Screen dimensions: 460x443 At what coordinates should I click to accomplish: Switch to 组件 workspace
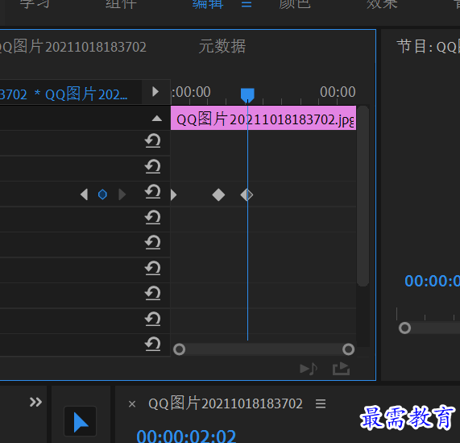point(121,4)
